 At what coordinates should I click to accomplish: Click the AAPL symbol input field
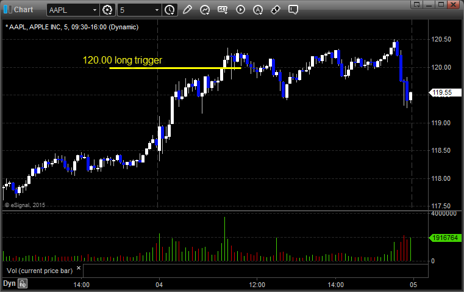point(70,10)
